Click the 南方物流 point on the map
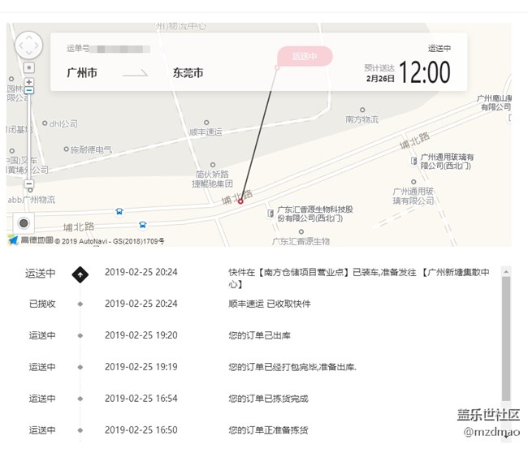Viewport: 528px width, 449px height. coord(362,110)
